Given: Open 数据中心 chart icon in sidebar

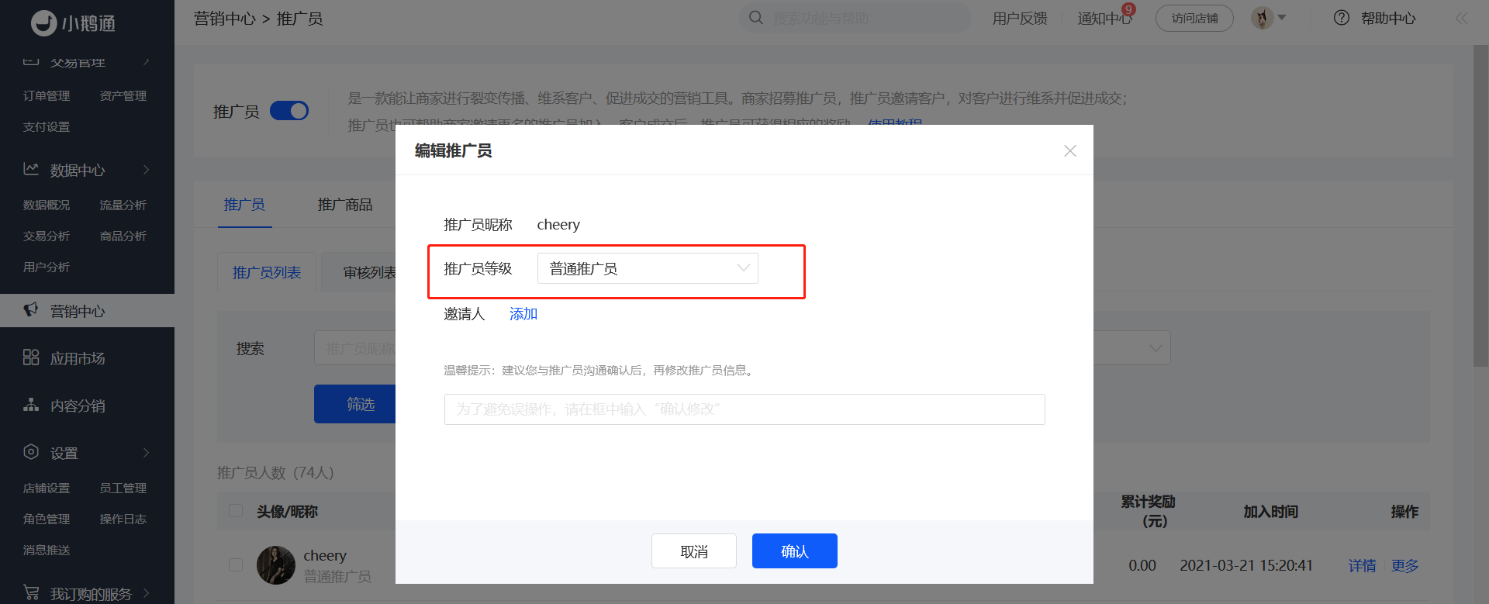Looking at the screenshot, I should [x=31, y=169].
